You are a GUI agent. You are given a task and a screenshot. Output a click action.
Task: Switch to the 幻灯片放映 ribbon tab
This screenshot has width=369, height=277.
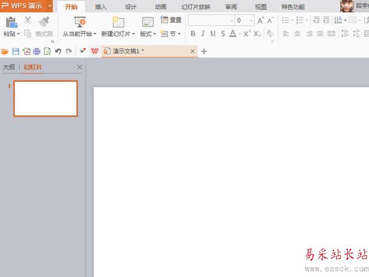(196, 7)
